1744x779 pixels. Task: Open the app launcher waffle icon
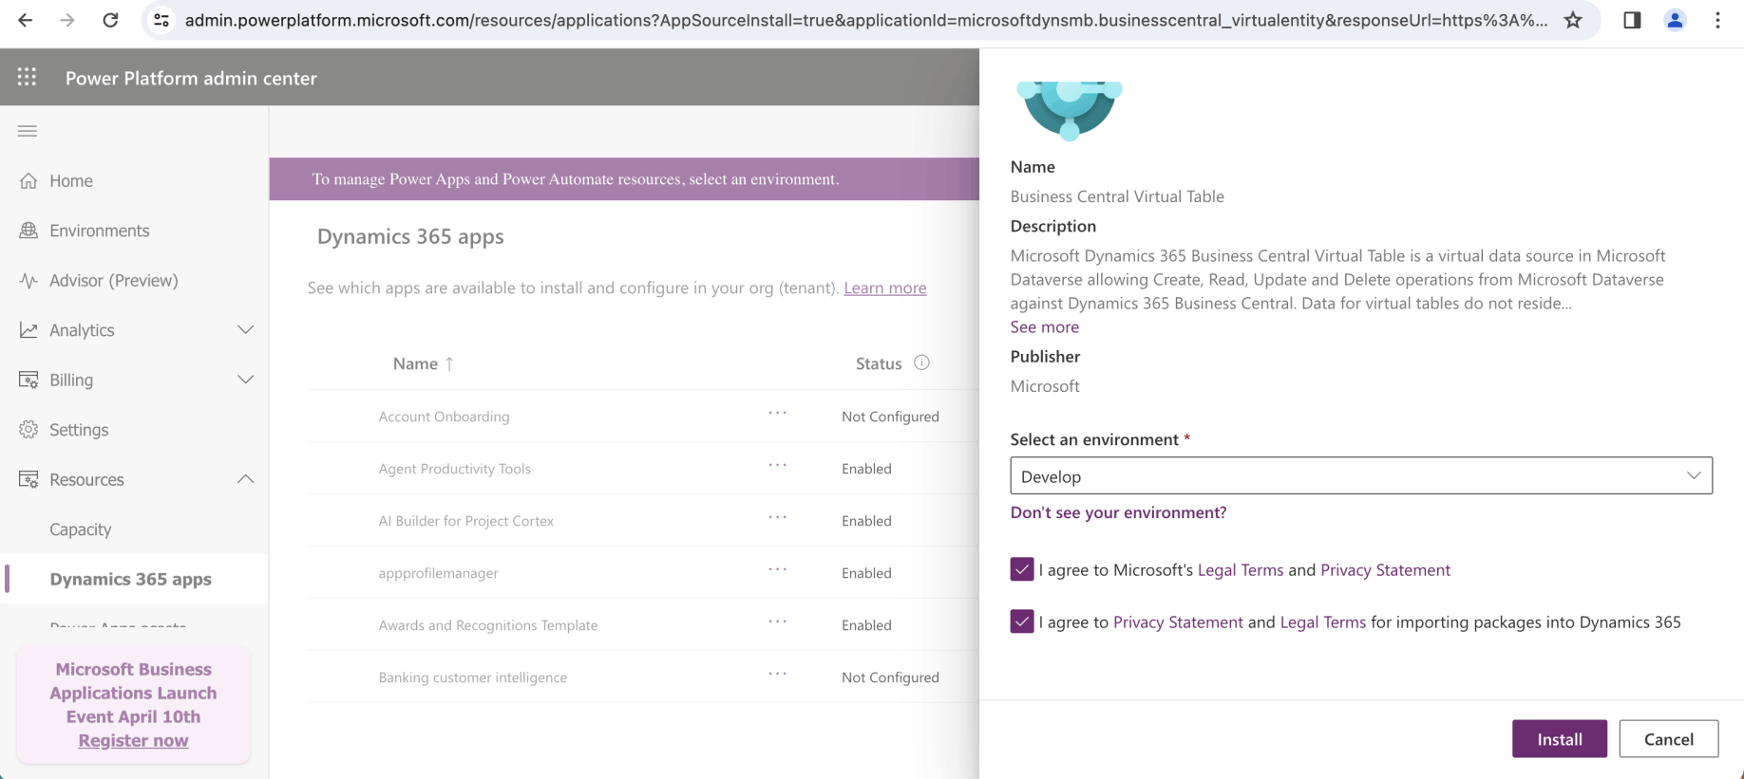(27, 78)
